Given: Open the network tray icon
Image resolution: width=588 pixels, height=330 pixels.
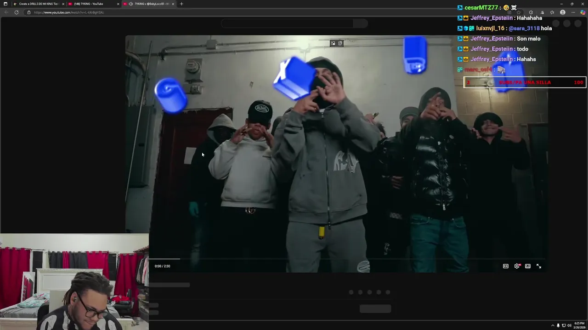Looking at the screenshot, I should (564, 325).
